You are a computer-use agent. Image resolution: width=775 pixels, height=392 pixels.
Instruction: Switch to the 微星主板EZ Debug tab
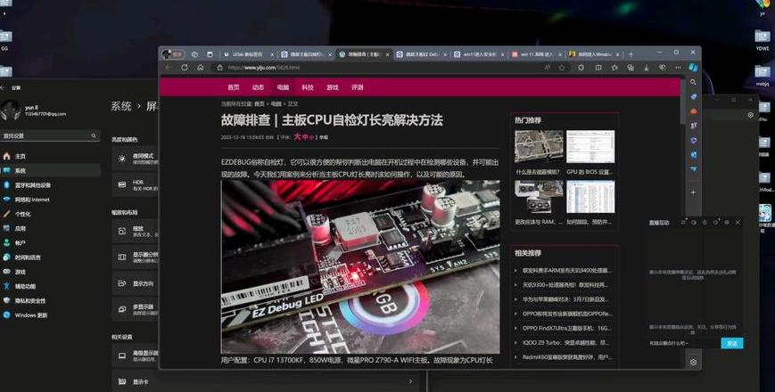(421, 54)
